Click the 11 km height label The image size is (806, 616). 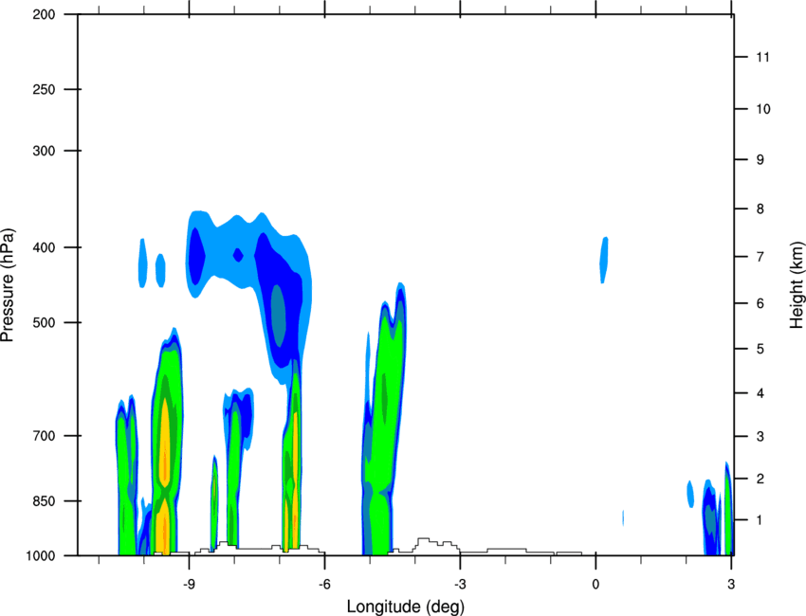pyautogui.click(x=762, y=57)
